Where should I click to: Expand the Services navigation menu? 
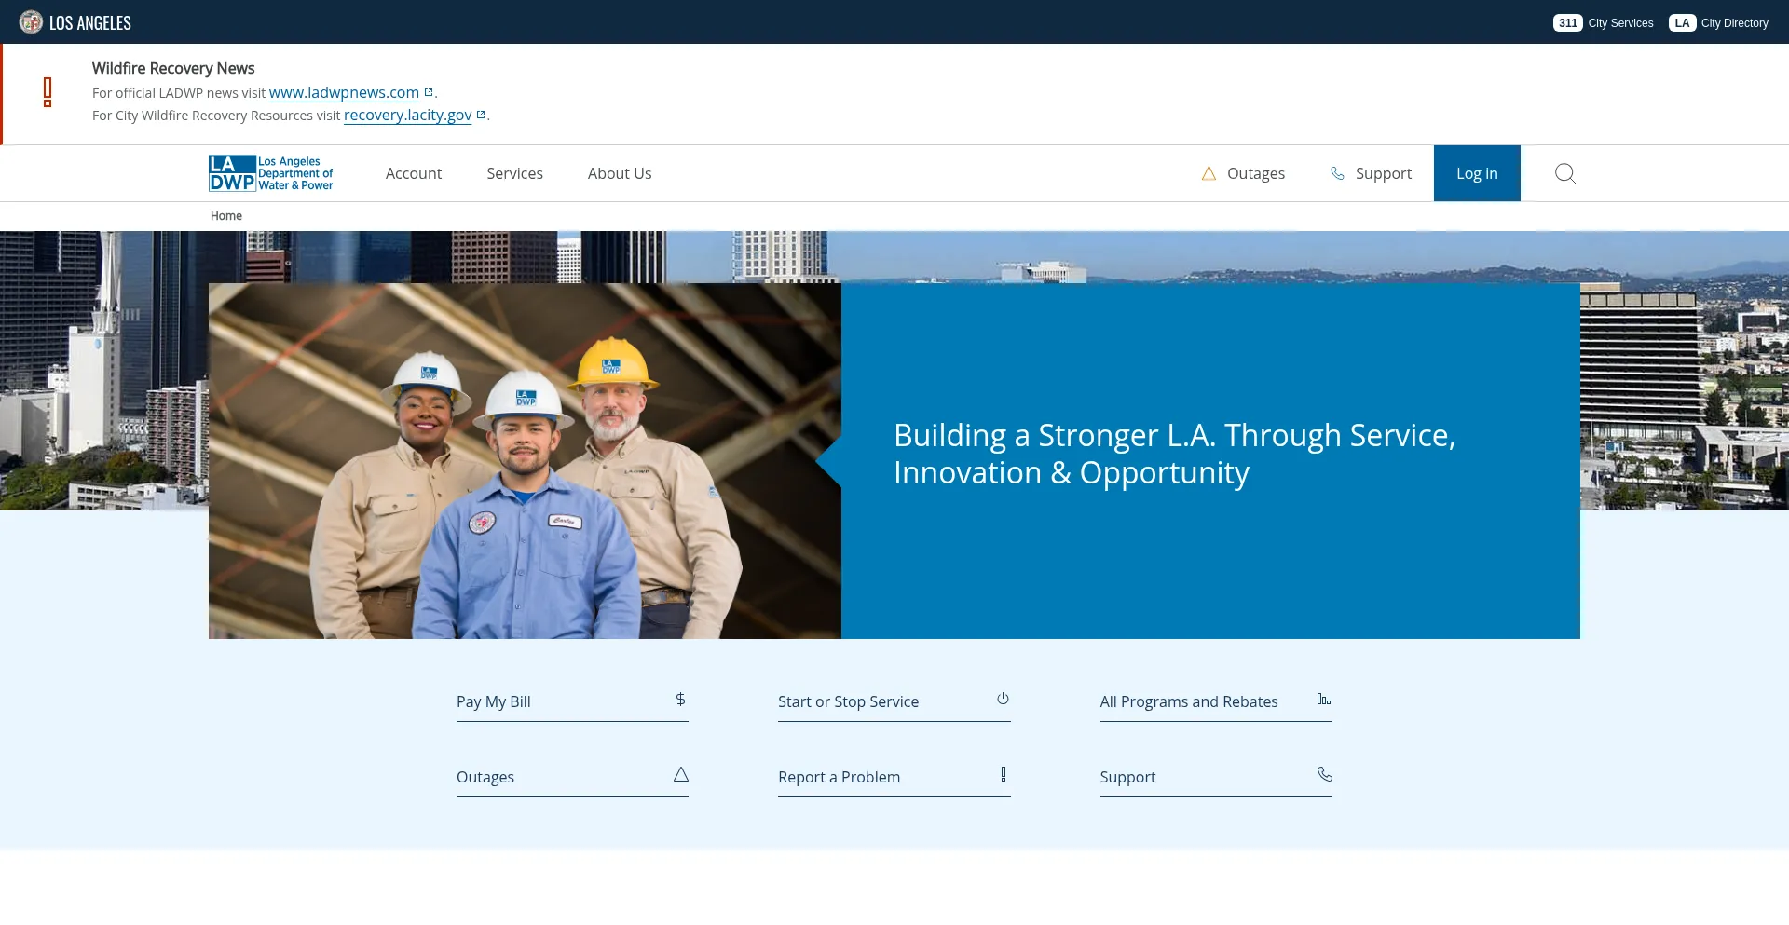click(514, 173)
